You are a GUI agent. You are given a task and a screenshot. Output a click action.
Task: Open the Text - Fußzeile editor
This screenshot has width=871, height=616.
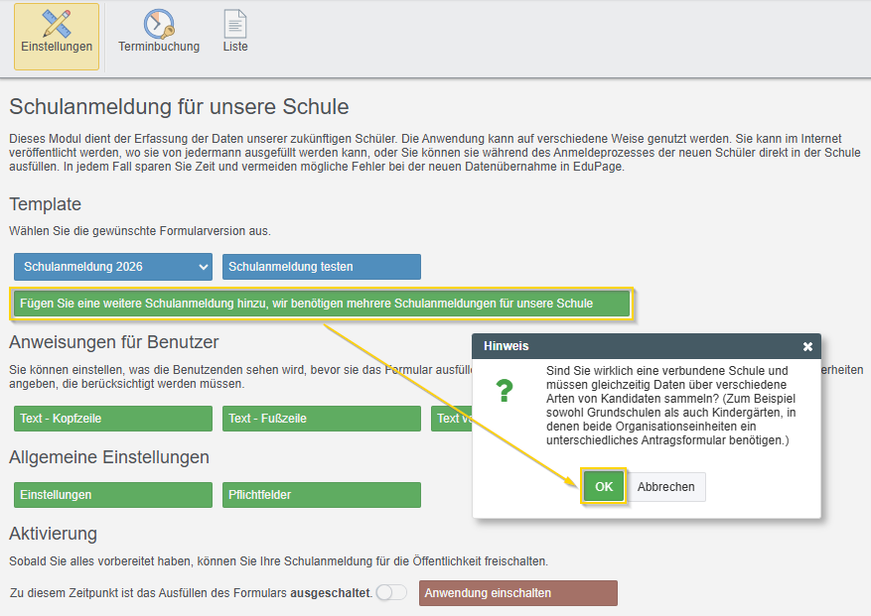(x=321, y=419)
